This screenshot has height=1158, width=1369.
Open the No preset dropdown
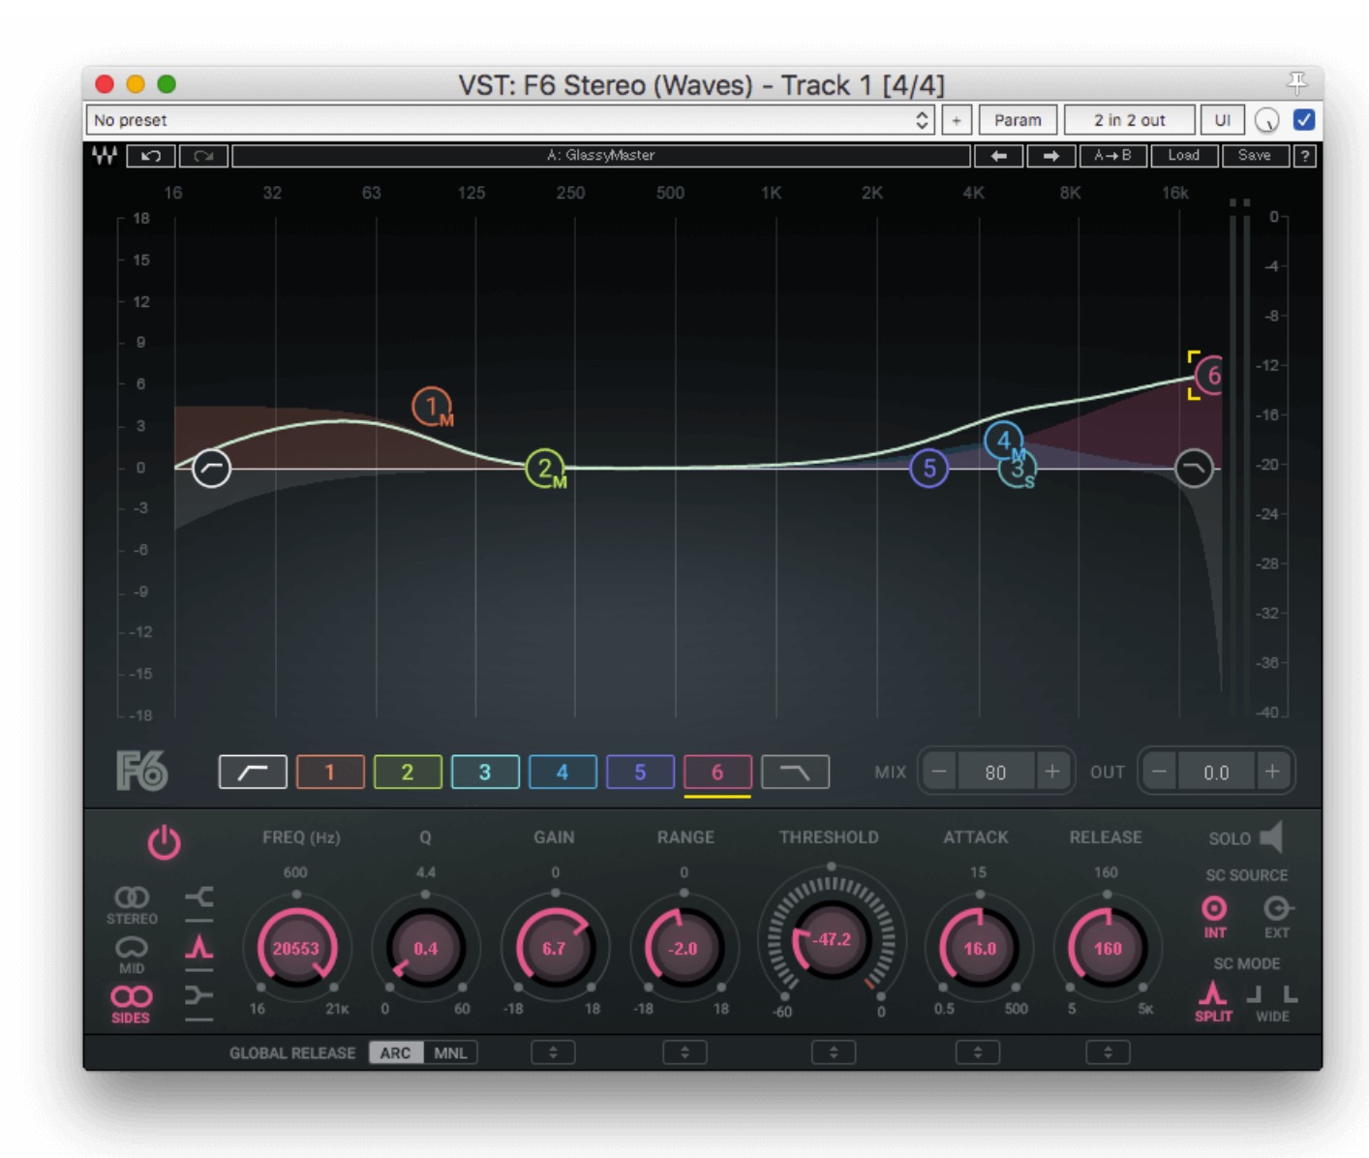[510, 120]
